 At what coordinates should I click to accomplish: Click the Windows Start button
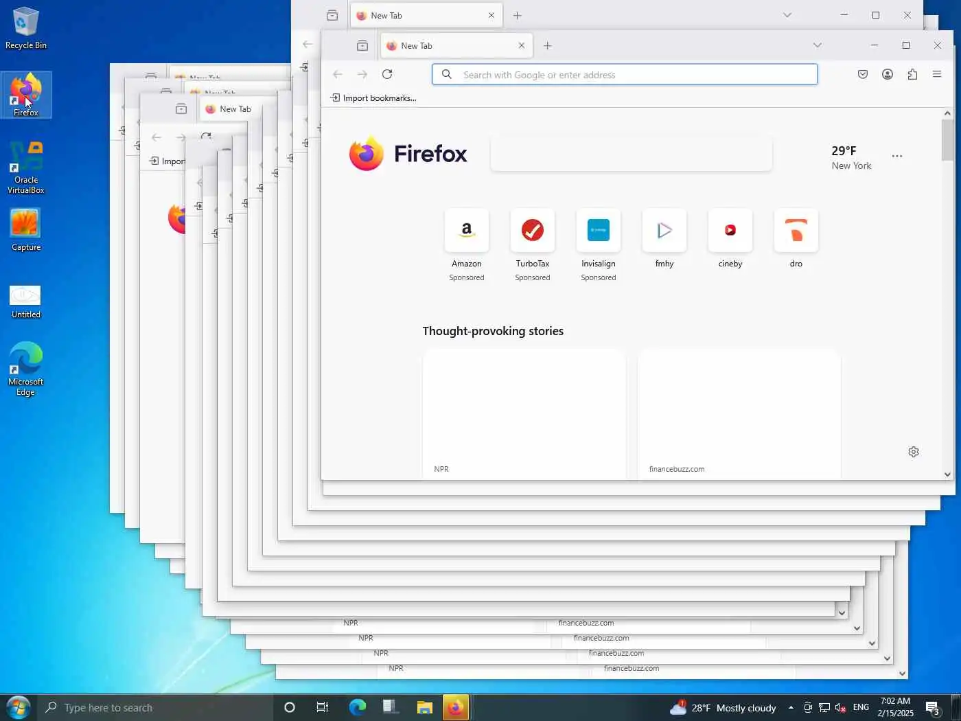pos(19,707)
